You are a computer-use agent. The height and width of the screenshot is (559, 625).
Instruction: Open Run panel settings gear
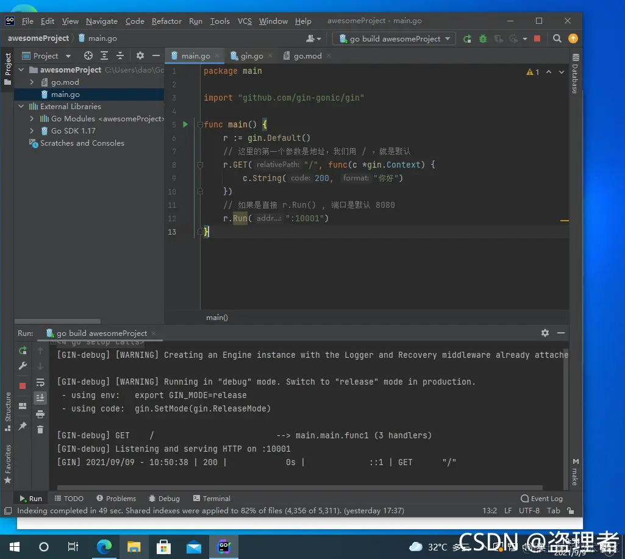tap(545, 333)
